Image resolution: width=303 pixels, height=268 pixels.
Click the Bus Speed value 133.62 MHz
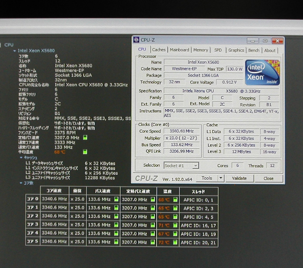(181, 145)
